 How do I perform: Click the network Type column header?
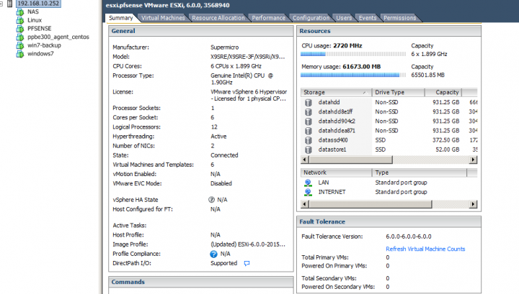tap(419, 173)
